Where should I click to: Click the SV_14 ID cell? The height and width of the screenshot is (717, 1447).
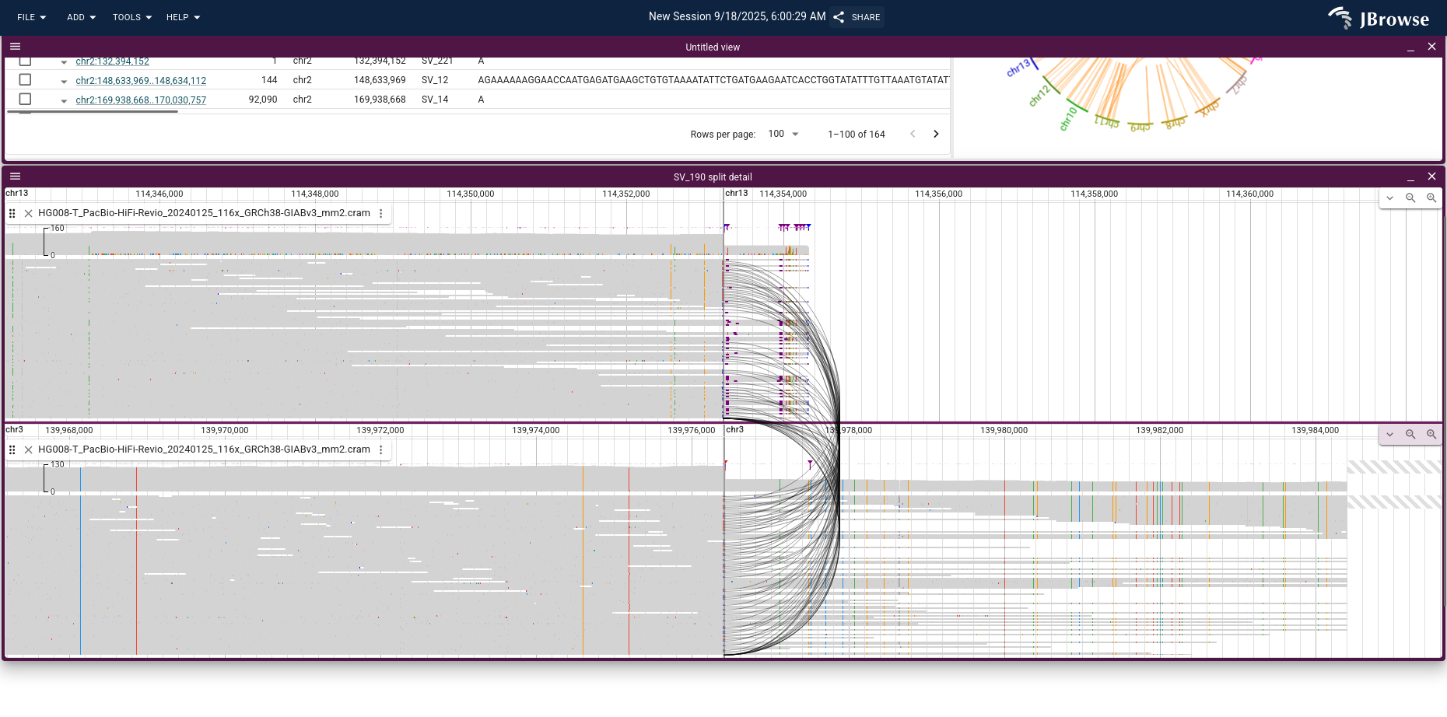(435, 100)
